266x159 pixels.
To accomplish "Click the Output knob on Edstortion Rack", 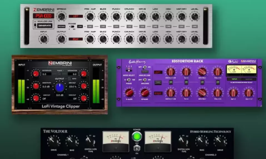I will click(249, 93).
